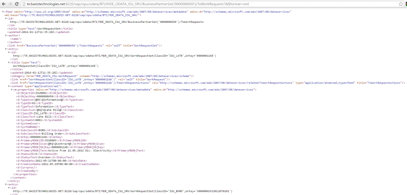Collapse the first entry element
Screen dimensions: 407x195
tap(6, 49)
